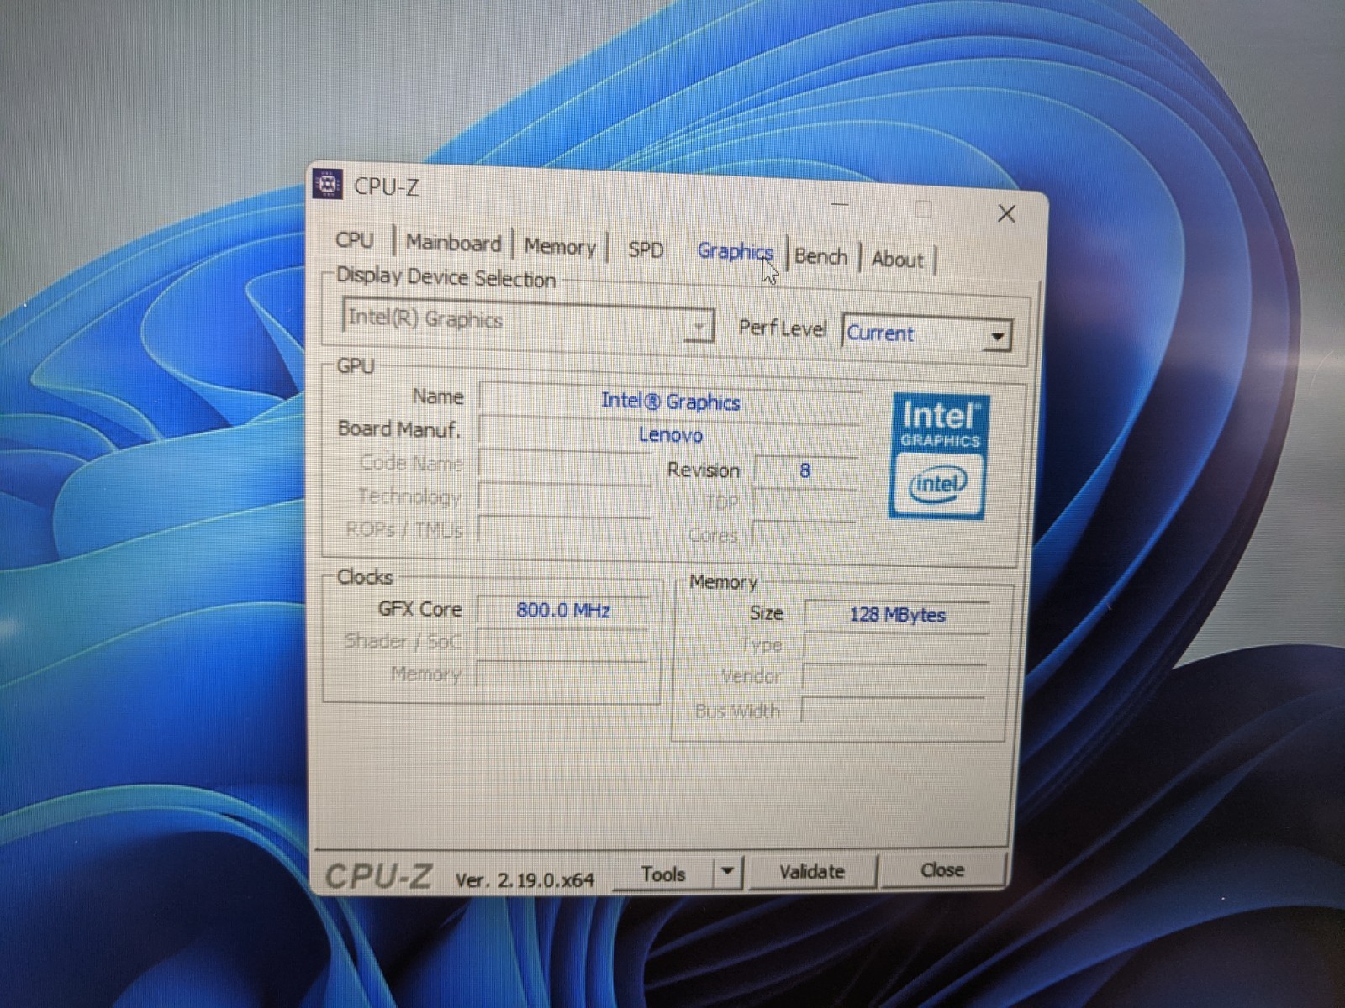Click the empty Shader / SoC clock field
The image size is (1345, 1008).
tap(562, 643)
